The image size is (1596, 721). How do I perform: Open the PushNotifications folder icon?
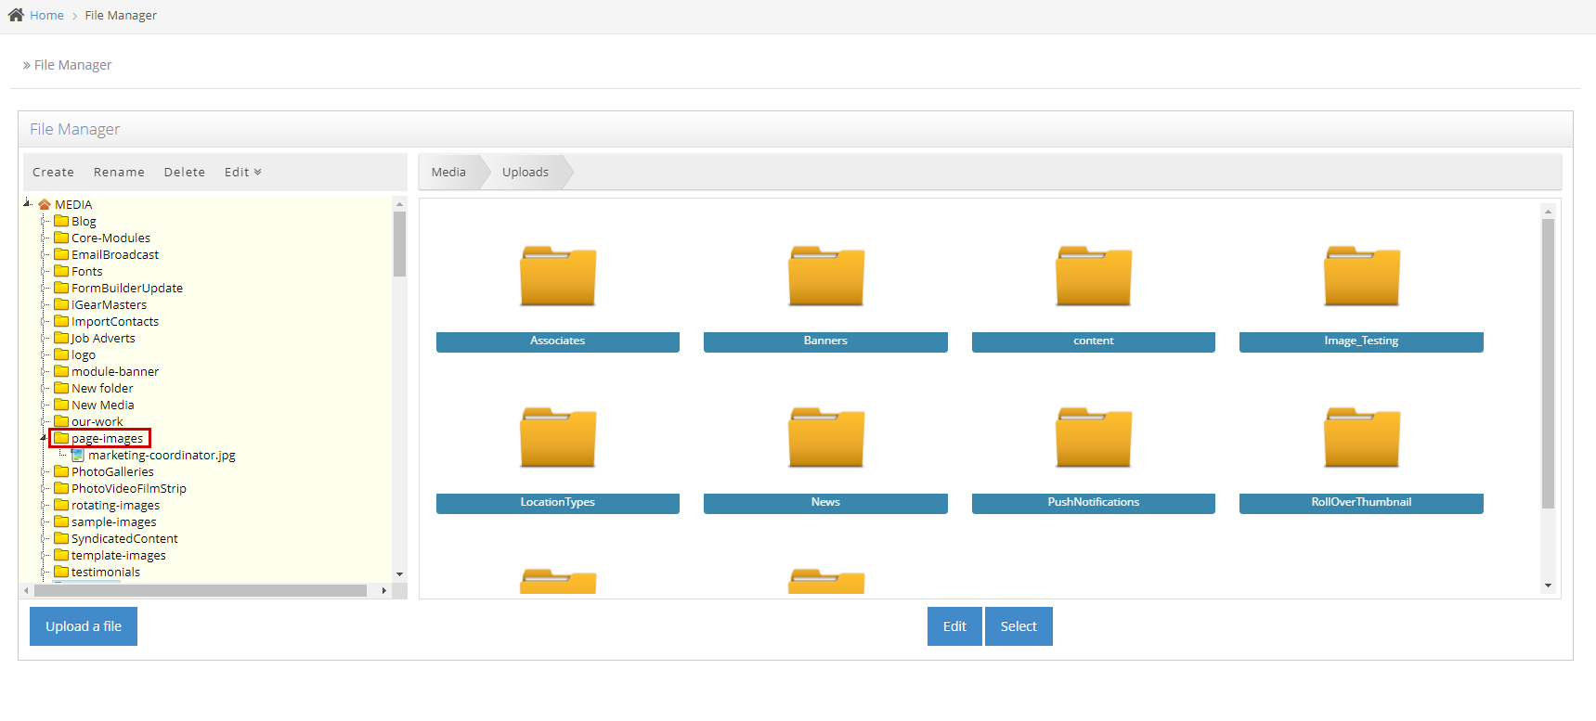point(1093,438)
